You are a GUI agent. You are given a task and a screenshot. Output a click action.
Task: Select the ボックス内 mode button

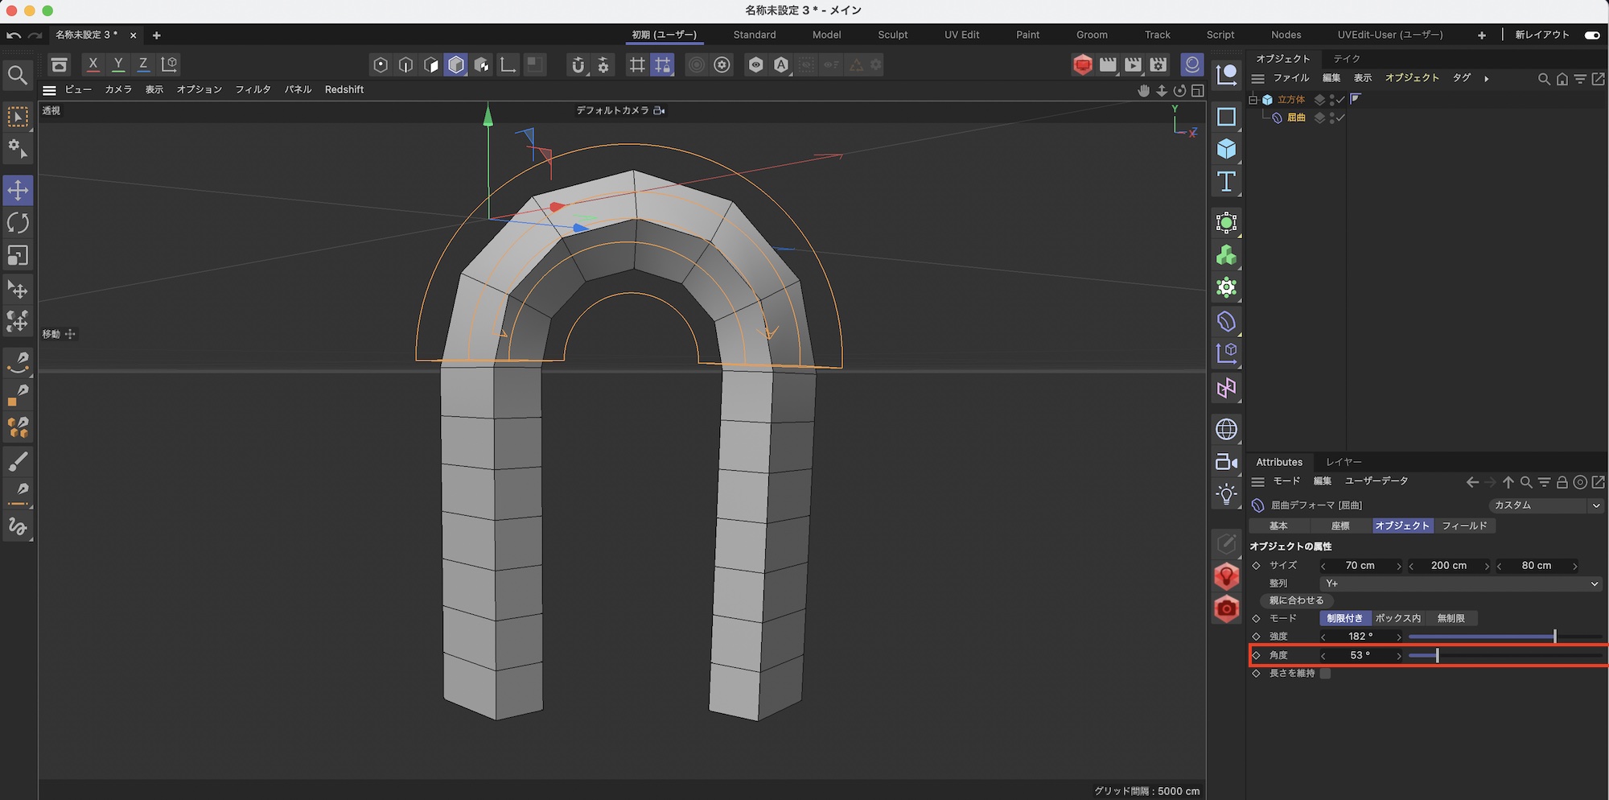coord(1397,618)
